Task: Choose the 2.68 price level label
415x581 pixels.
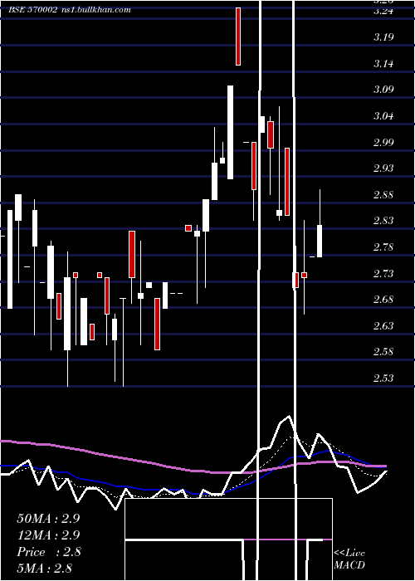Action: click(383, 300)
